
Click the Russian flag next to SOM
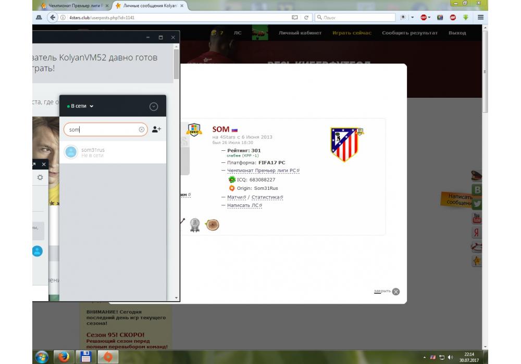click(234, 130)
